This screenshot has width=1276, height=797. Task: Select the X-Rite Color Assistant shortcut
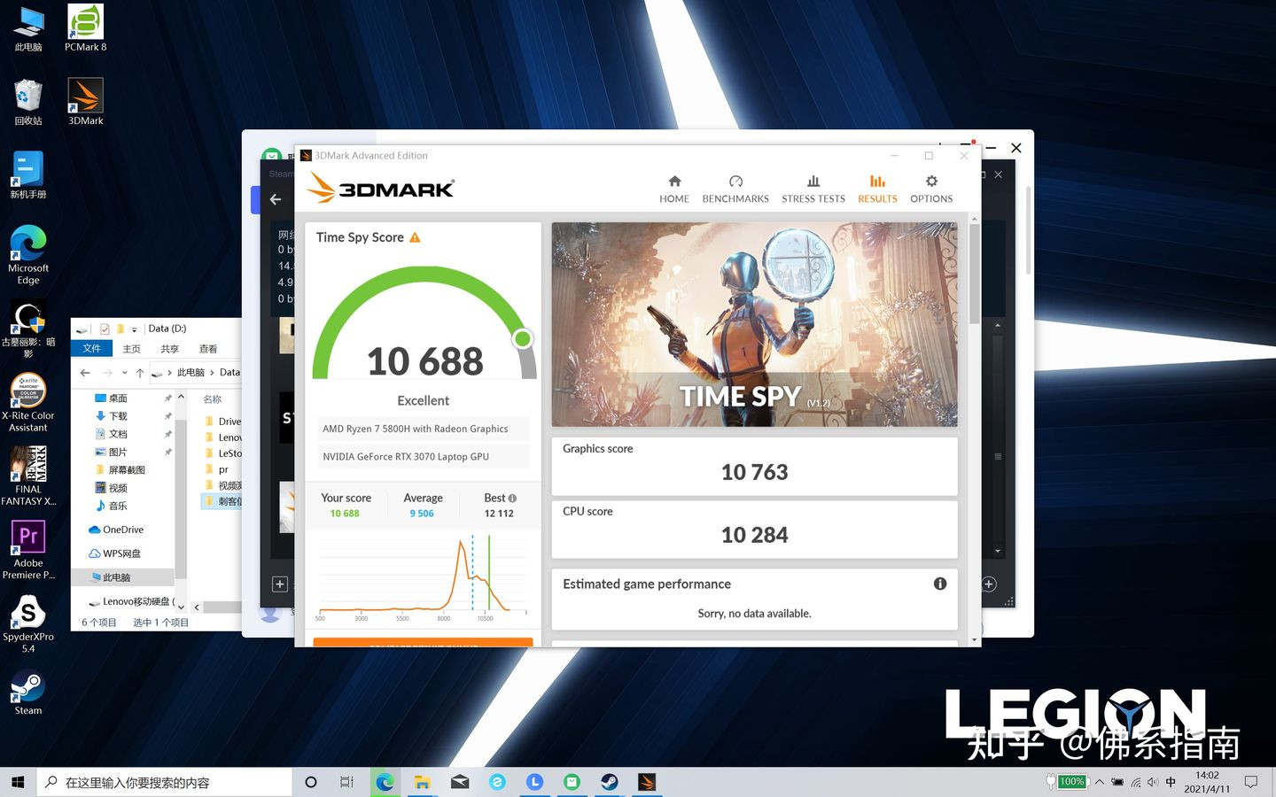pos(28,403)
